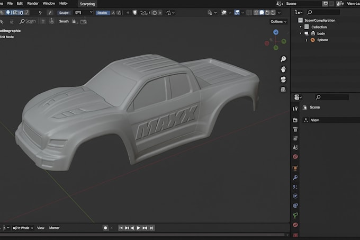Click the Scuth search field
The image size is (360, 240).
28,21
